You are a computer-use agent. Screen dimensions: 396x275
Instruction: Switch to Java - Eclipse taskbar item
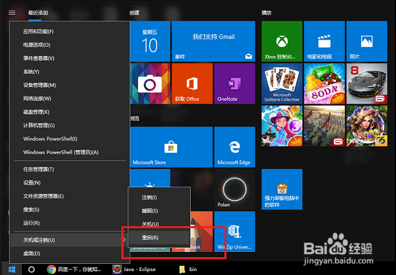134,270
